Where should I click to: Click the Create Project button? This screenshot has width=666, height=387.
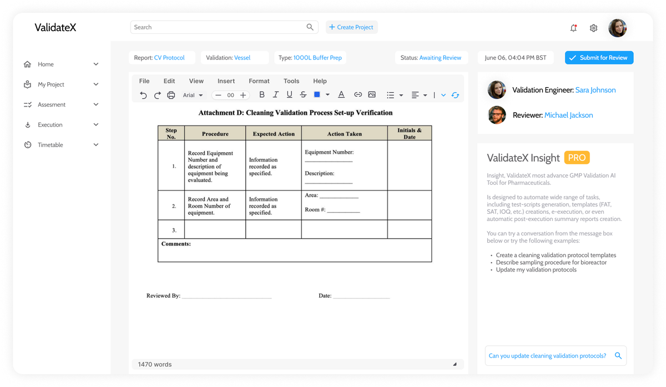(x=351, y=27)
